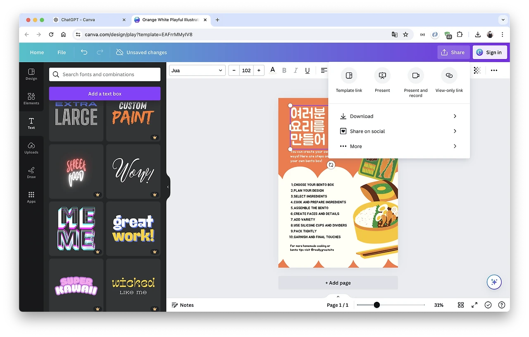Open the transparency checkerboard control
The height and width of the screenshot is (337, 529).
[x=477, y=70]
